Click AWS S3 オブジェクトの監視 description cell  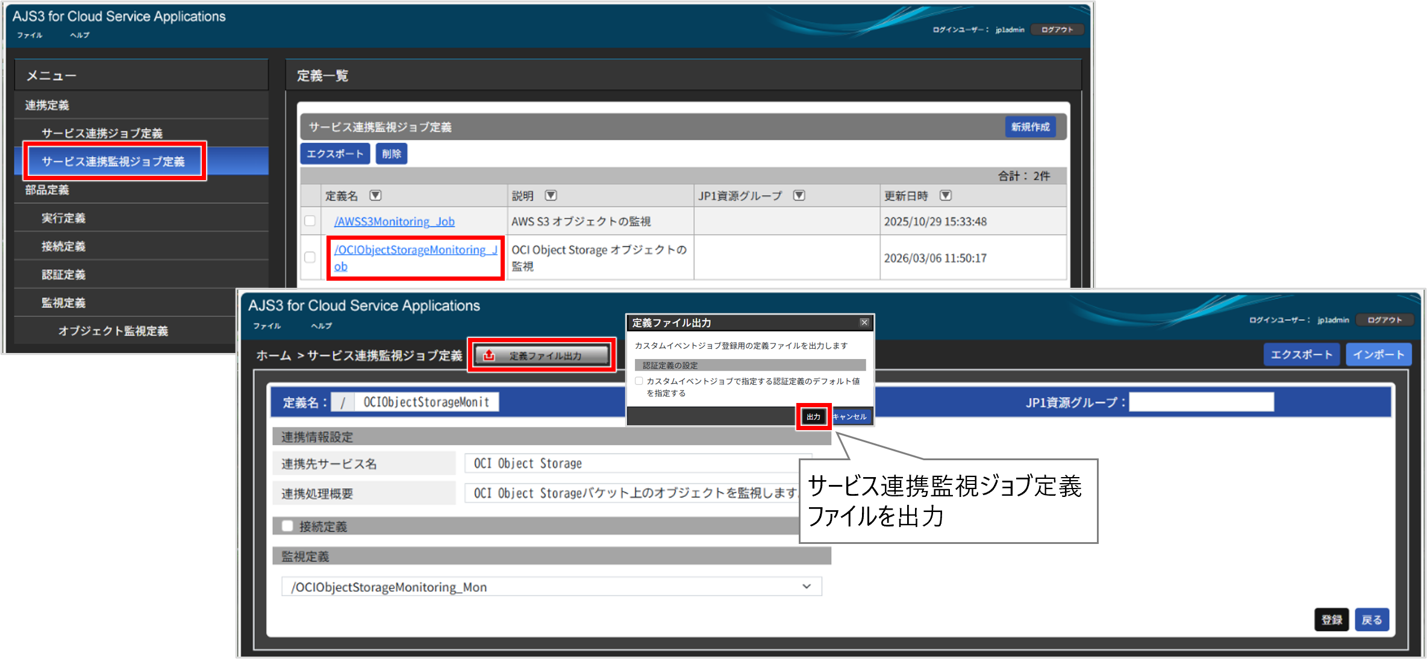[x=601, y=221]
